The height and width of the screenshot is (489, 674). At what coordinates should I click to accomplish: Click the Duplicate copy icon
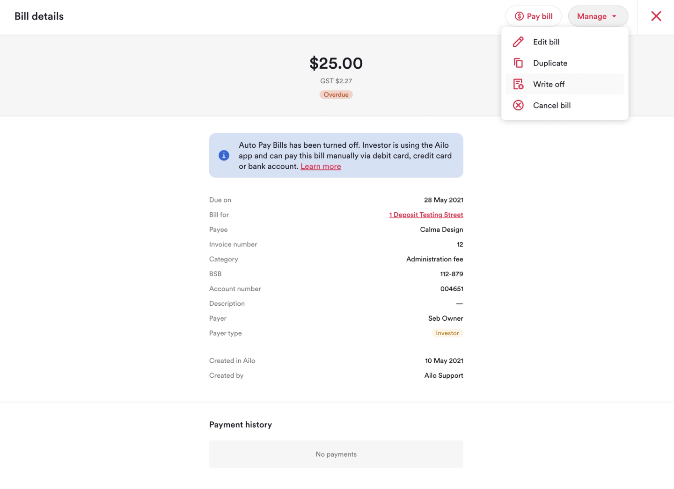(x=518, y=63)
